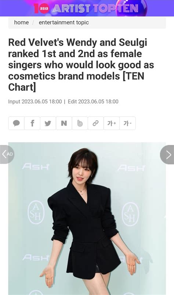Open the photo of the singer in black blazer

tap(87, 218)
